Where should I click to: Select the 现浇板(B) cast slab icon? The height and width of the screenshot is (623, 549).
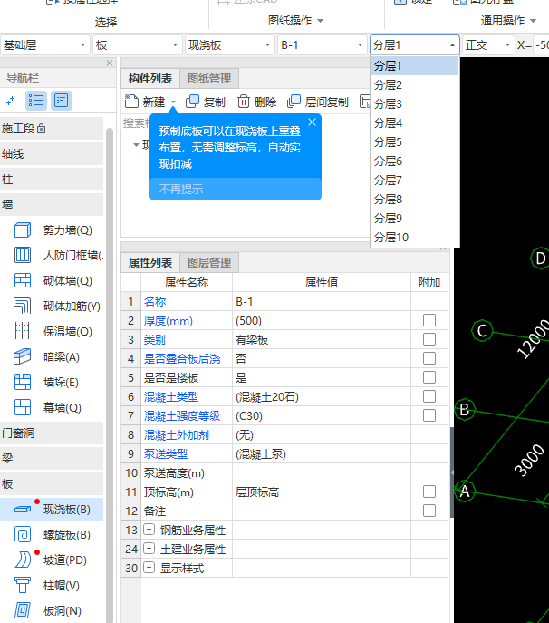23,510
